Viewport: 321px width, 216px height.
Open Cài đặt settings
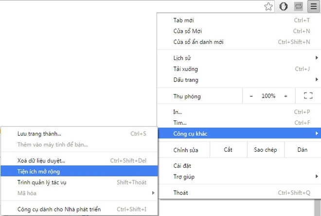coord(182,166)
